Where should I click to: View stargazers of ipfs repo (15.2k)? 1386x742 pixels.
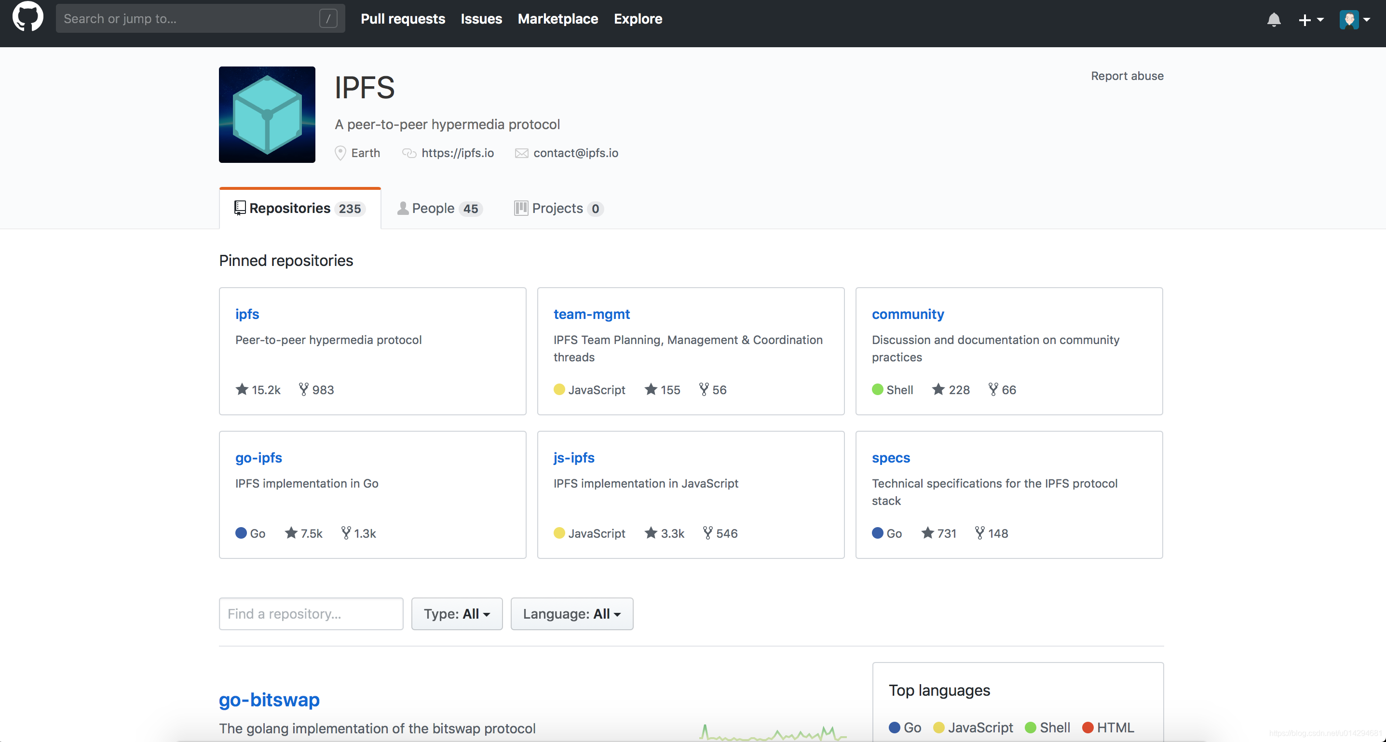point(258,390)
